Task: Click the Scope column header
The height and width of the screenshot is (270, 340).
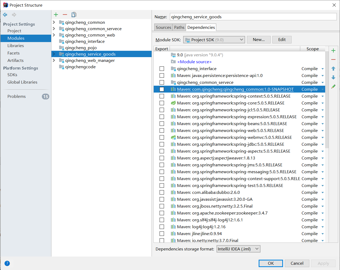Action: coord(312,49)
